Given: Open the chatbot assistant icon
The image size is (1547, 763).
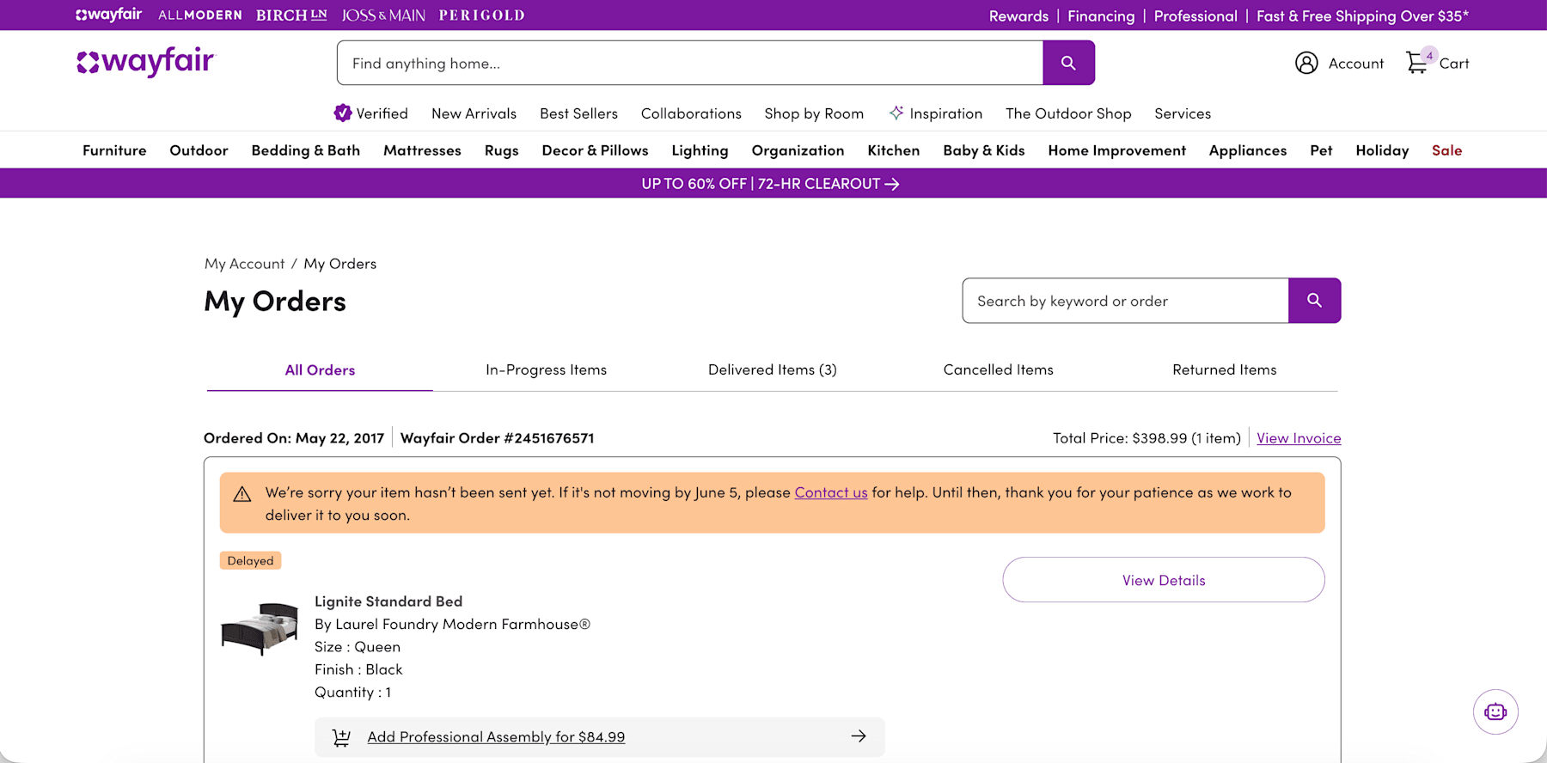Looking at the screenshot, I should coord(1495,711).
